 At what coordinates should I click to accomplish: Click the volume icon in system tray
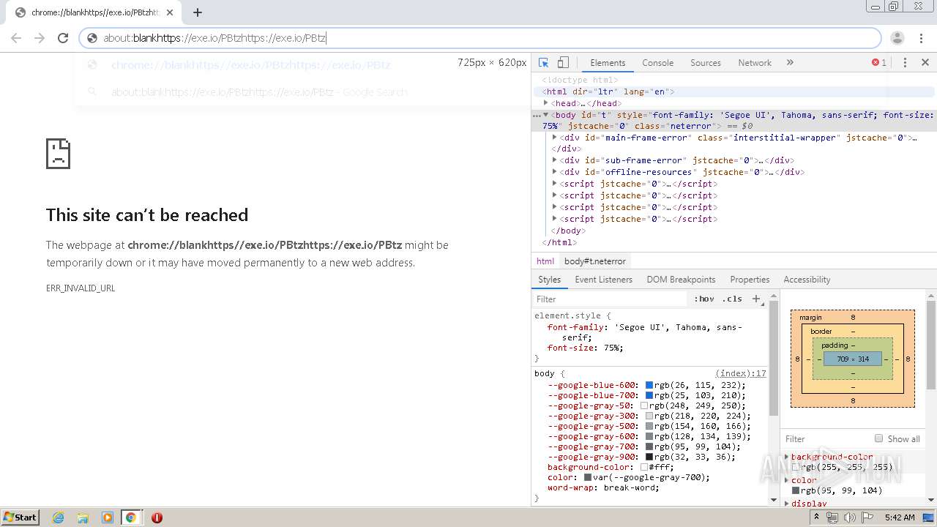(849, 517)
